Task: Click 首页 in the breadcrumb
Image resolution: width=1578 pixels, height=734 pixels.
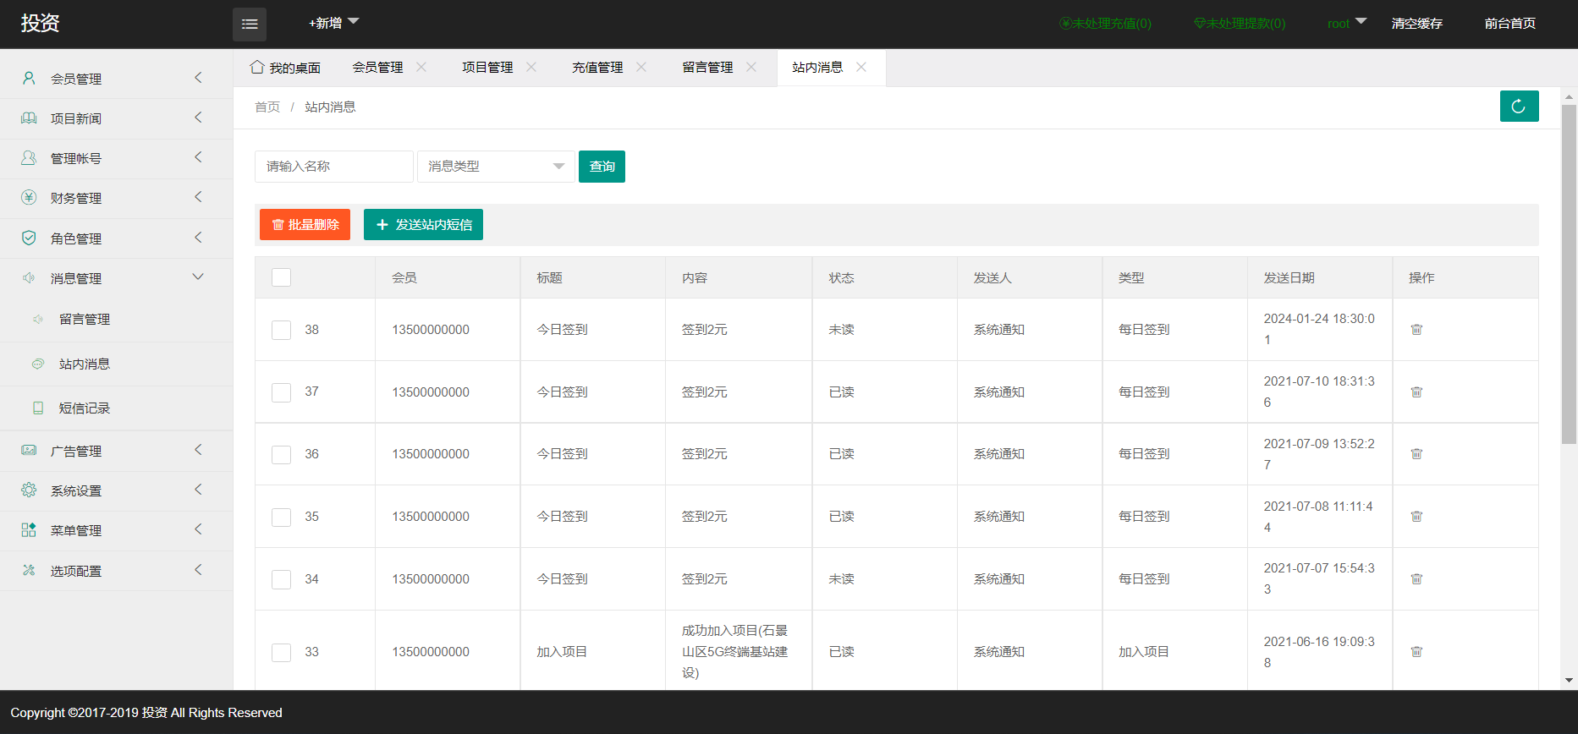Action: [267, 107]
